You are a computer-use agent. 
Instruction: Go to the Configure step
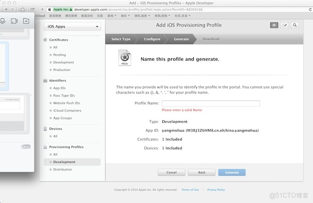point(152,39)
